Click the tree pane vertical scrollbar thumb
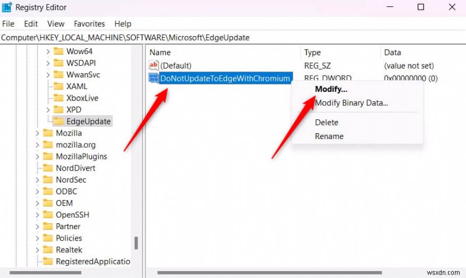466x278 pixels. pyautogui.click(x=136, y=243)
